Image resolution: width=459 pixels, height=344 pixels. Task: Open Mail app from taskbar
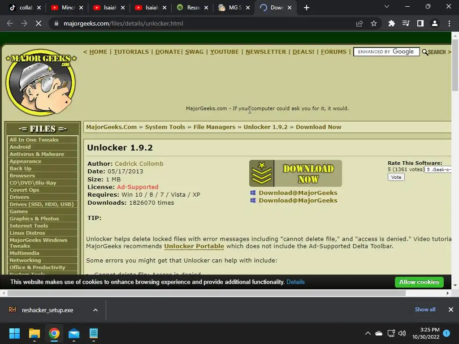pyautogui.click(x=74, y=333)
